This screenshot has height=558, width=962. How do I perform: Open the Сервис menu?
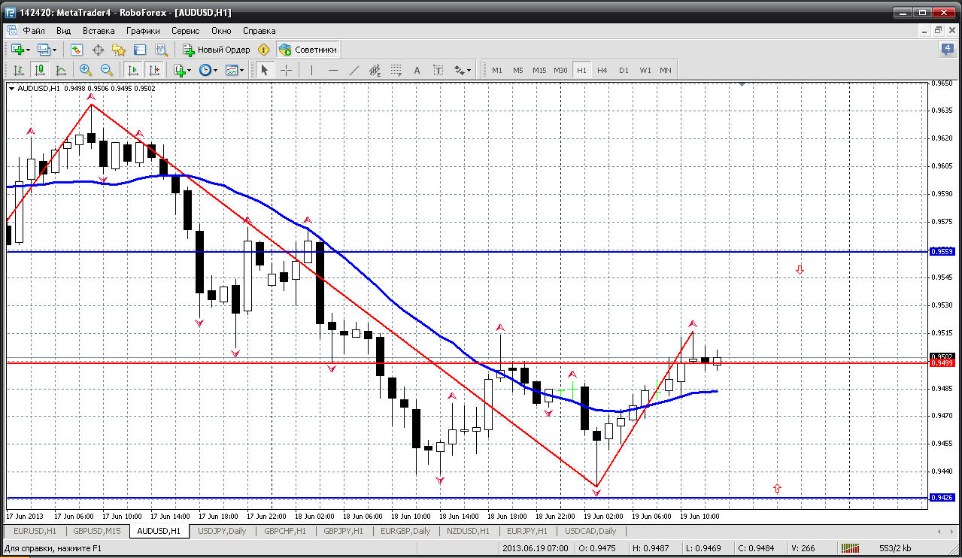(x=185, y=31)
